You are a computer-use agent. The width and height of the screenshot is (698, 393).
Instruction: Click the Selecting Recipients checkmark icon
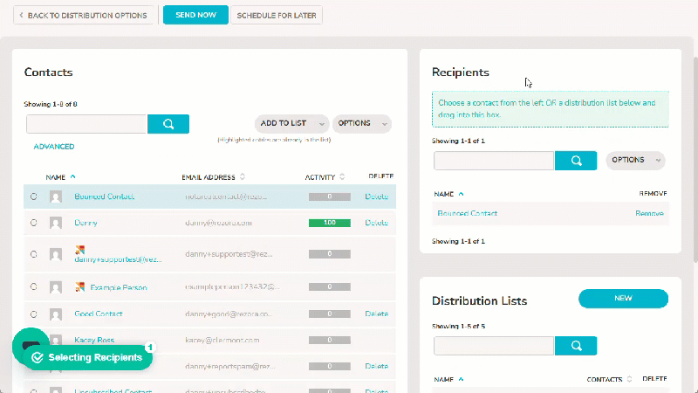[38, 357]
